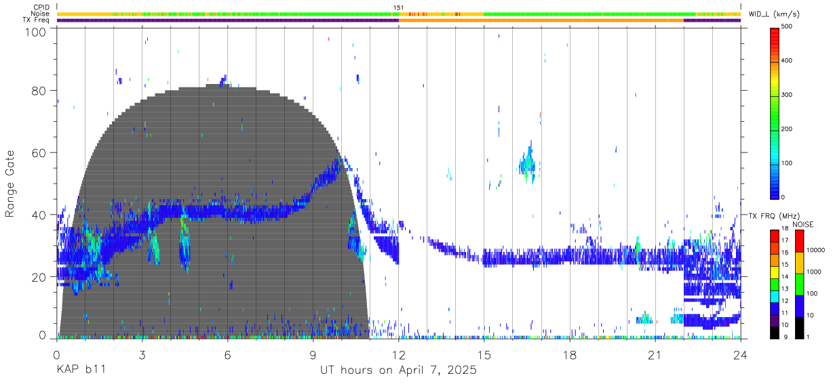Screen dimensions: 833x384
Task: Click the spectral width colorbar
Action: tap(775, 112)
